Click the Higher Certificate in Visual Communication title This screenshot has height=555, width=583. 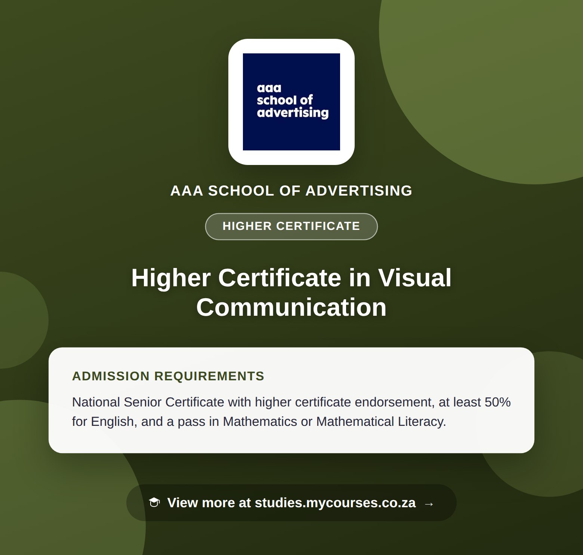(x=291, y=292)
